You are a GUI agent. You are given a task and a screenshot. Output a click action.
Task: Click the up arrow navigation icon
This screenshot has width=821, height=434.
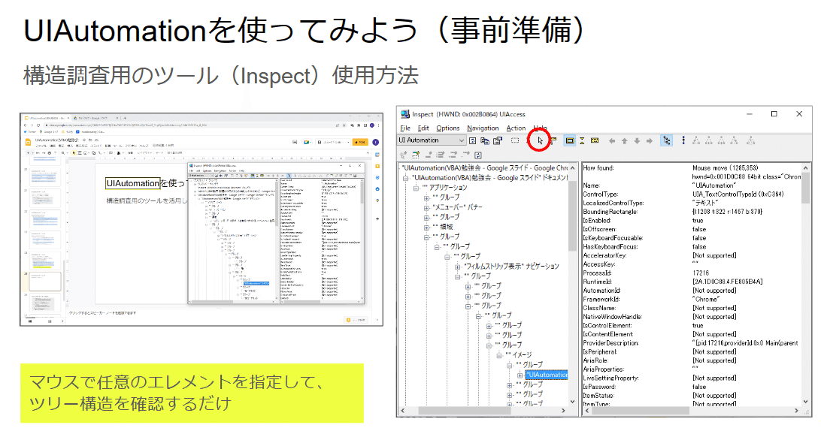pos(624,140)
